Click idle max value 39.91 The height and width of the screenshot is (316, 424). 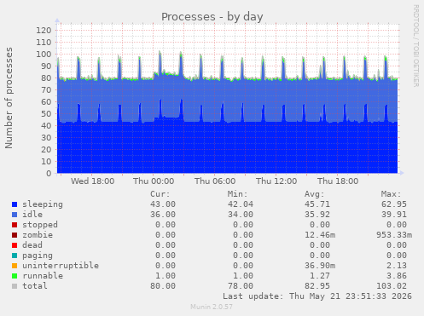click(394, 215)
